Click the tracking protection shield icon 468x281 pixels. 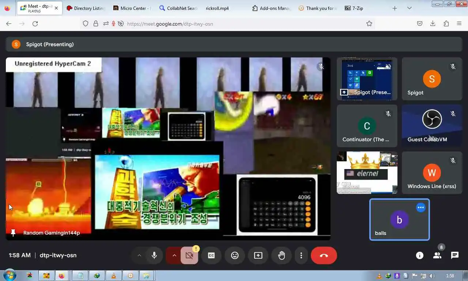click(86, 23)
